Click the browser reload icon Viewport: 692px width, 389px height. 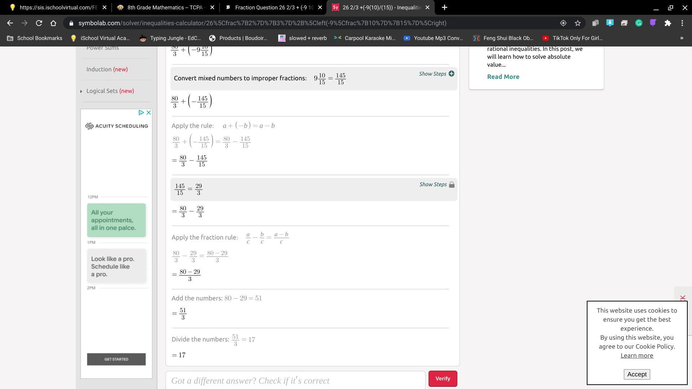[39, 23]
